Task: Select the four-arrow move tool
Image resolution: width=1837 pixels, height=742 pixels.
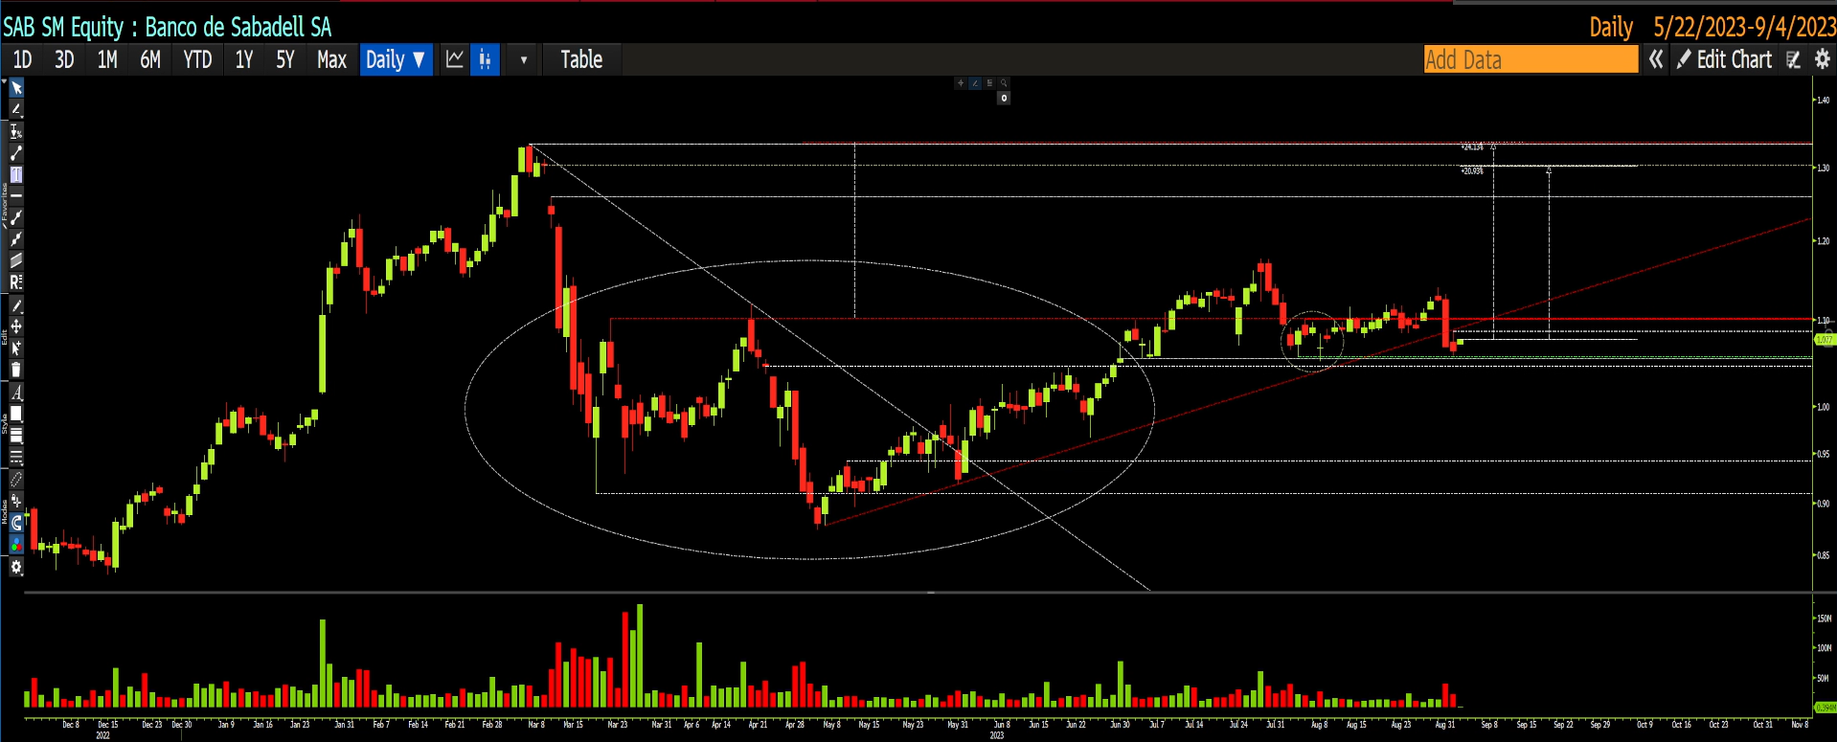Action: (x=16, y=326)
